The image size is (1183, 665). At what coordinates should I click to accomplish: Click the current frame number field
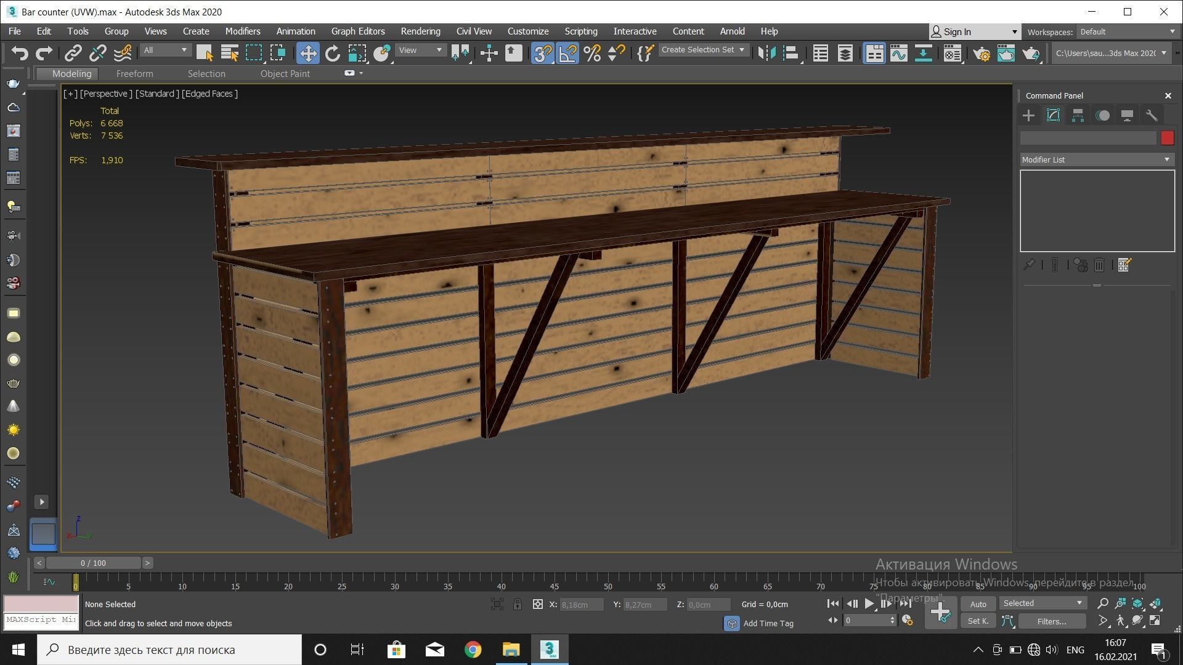[866, 621]
